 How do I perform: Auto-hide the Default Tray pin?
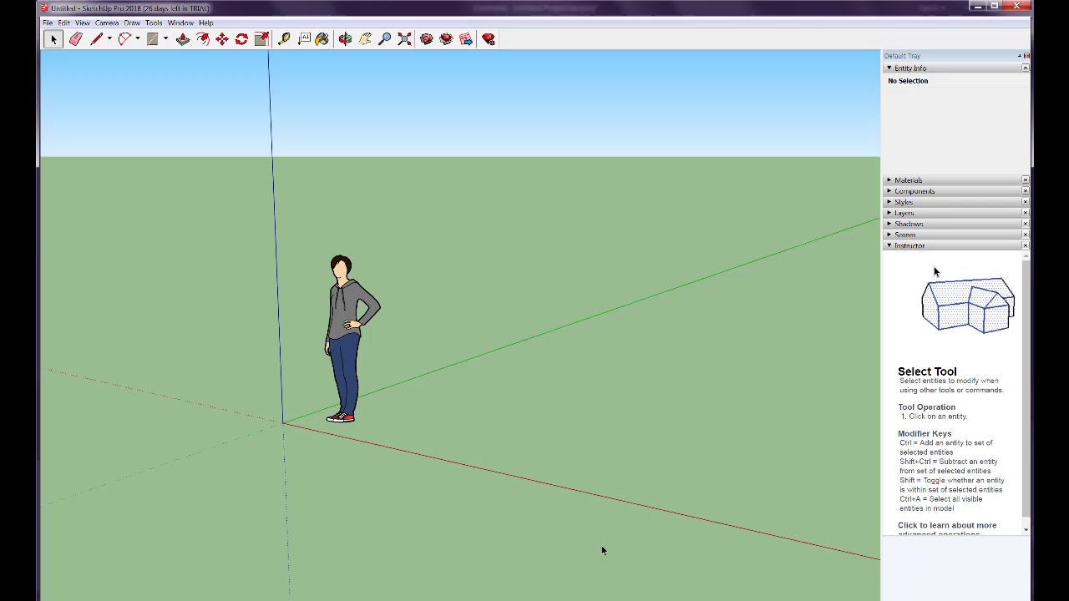(x=1020, y=56)
